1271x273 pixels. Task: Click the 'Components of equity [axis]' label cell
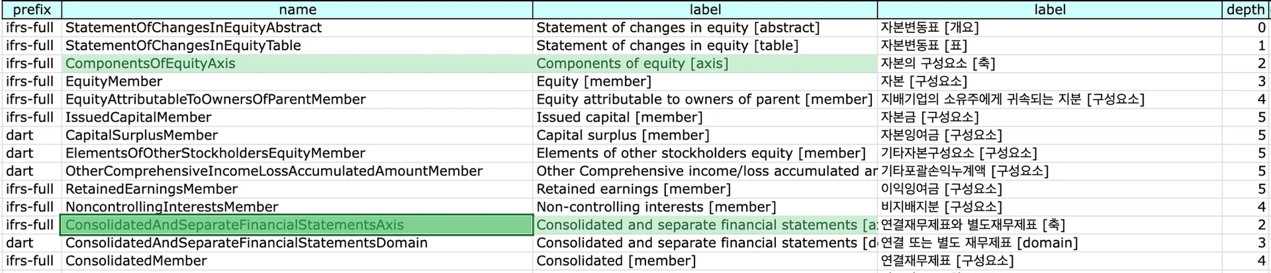pyautogui.click(x=632, y=63)
